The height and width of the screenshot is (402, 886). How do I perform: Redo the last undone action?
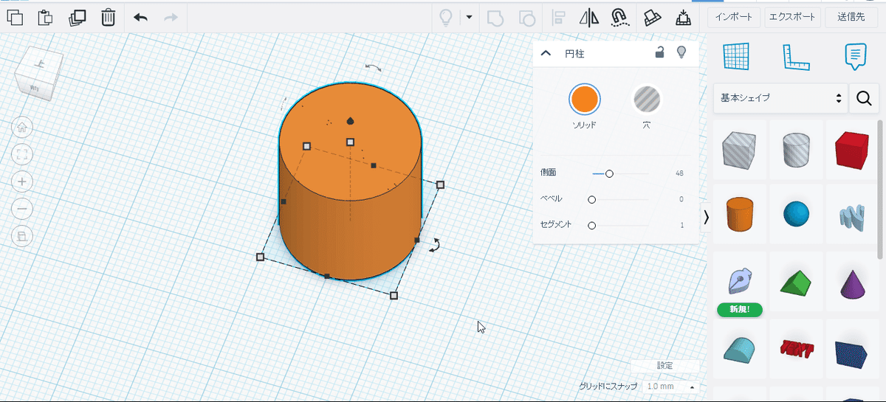click(171, 16)
